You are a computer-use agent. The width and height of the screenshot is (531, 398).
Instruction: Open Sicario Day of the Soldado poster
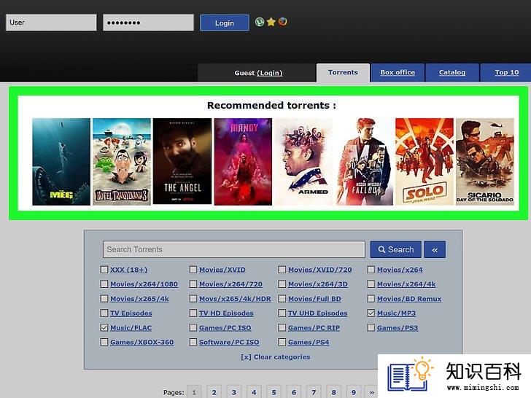485,161
